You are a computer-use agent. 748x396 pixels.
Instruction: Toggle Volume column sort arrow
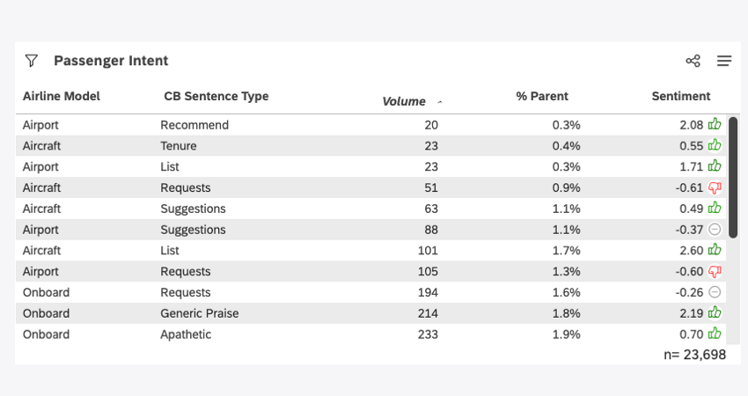coord(440,102)
